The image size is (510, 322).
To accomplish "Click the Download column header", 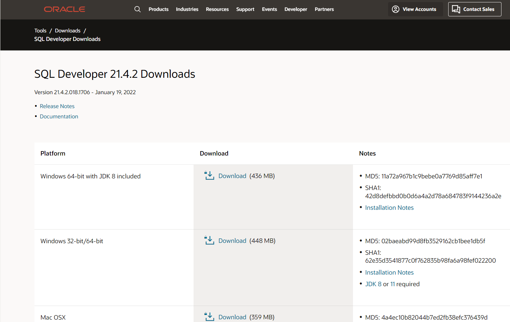I will click(x=214, y=153).
